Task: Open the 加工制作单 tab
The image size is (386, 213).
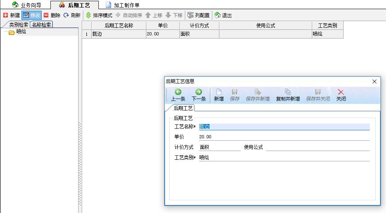Action: (123, 5)
